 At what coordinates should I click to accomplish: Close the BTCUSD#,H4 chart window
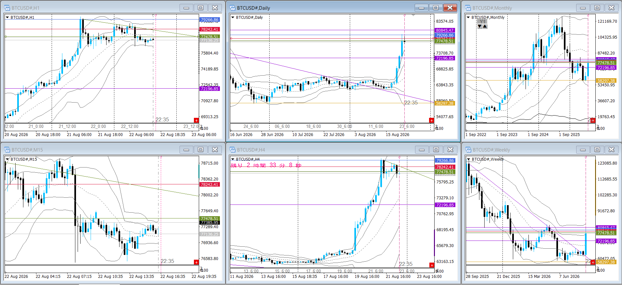[451, 150]
